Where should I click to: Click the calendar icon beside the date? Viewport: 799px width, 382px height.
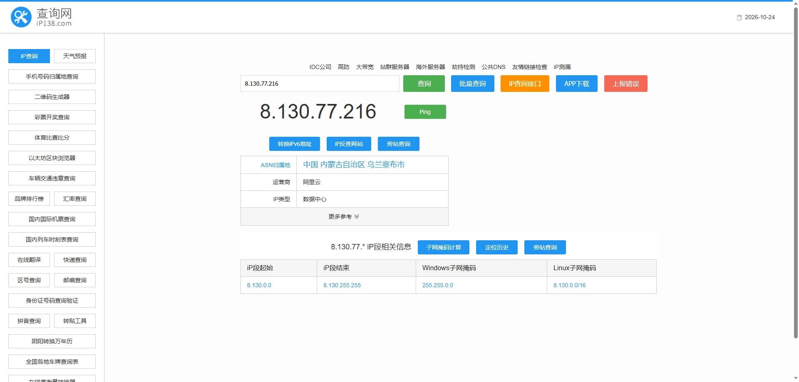click(739, 17)
